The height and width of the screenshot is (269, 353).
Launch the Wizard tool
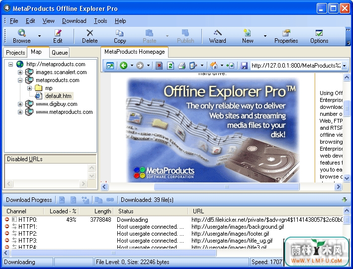[217, 36]
